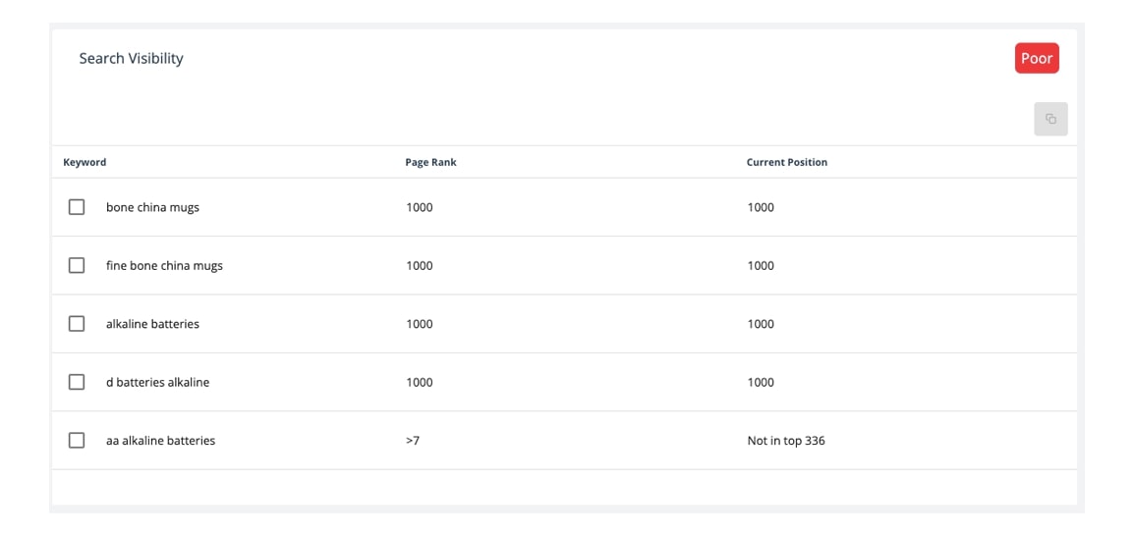Click the red Poor status badge
The image size is (1134, 536).
click(x=1037, y=59)
